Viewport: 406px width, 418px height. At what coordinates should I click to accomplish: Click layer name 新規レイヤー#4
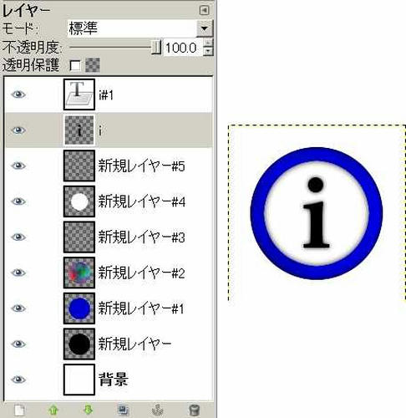(x=141, y=201)
